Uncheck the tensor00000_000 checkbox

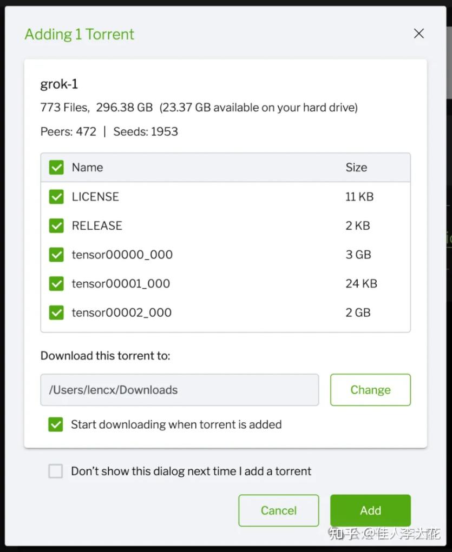[x=56, y=255]
